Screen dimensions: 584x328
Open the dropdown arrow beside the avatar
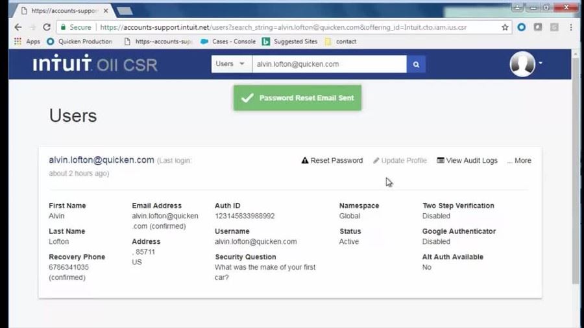coord(541,64)
